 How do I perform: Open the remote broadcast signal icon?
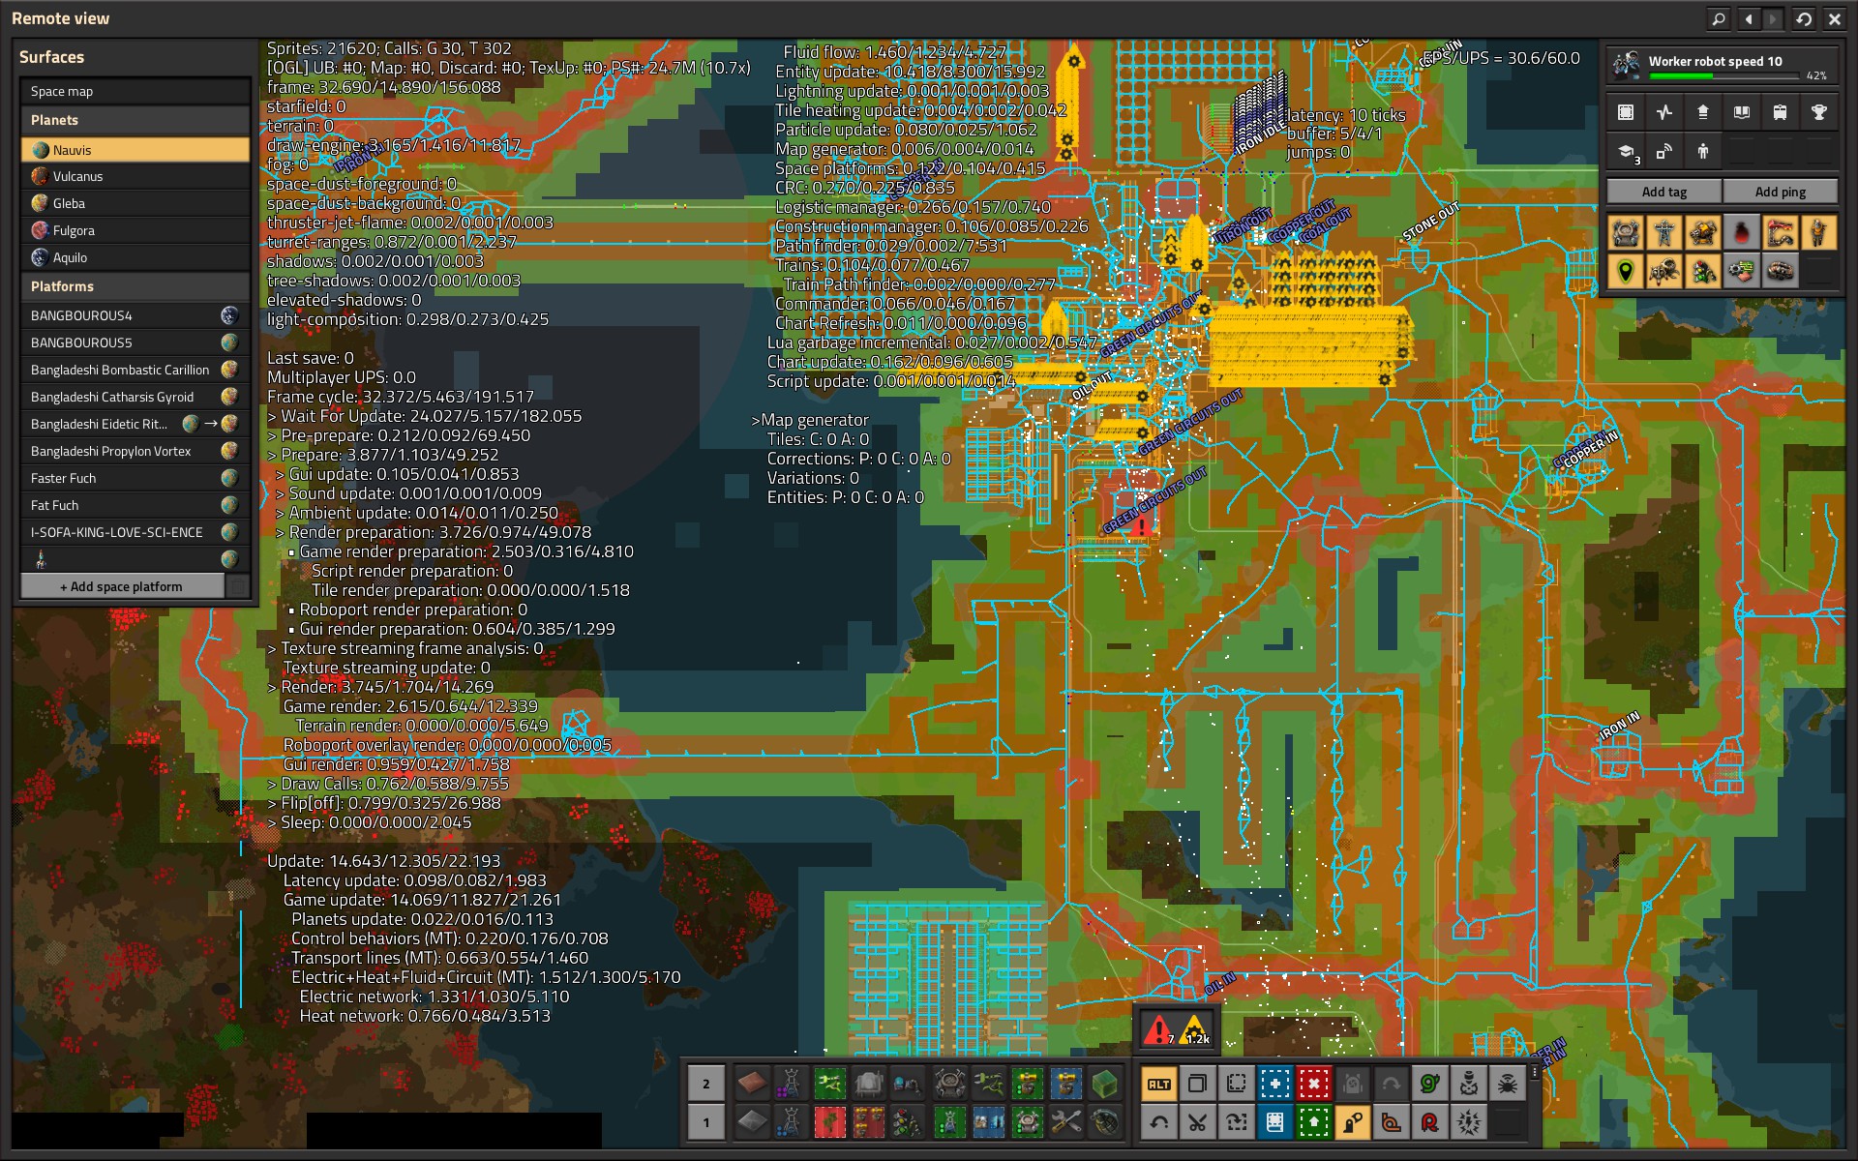tap(1664, 151)
